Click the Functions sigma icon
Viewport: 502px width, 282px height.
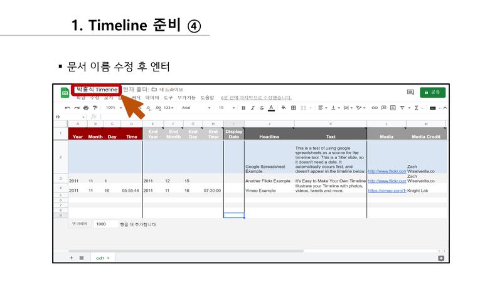coord(417,108)
